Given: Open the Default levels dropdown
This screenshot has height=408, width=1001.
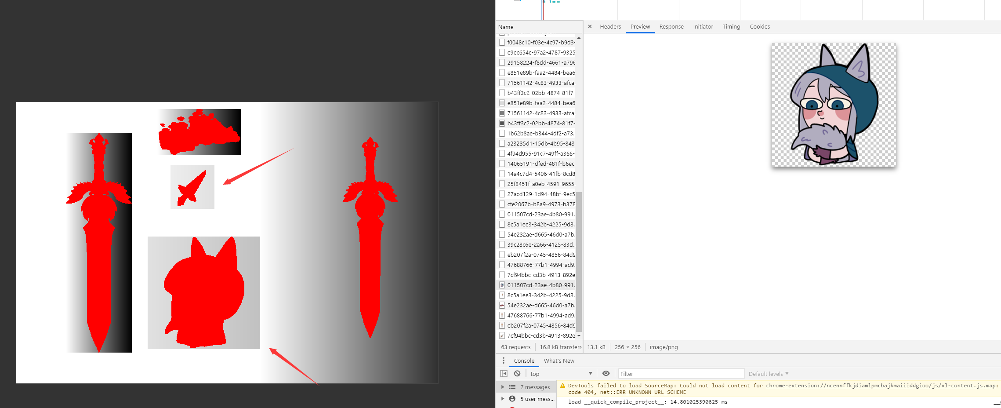Looking at the screenshot, I should point(769,374).
